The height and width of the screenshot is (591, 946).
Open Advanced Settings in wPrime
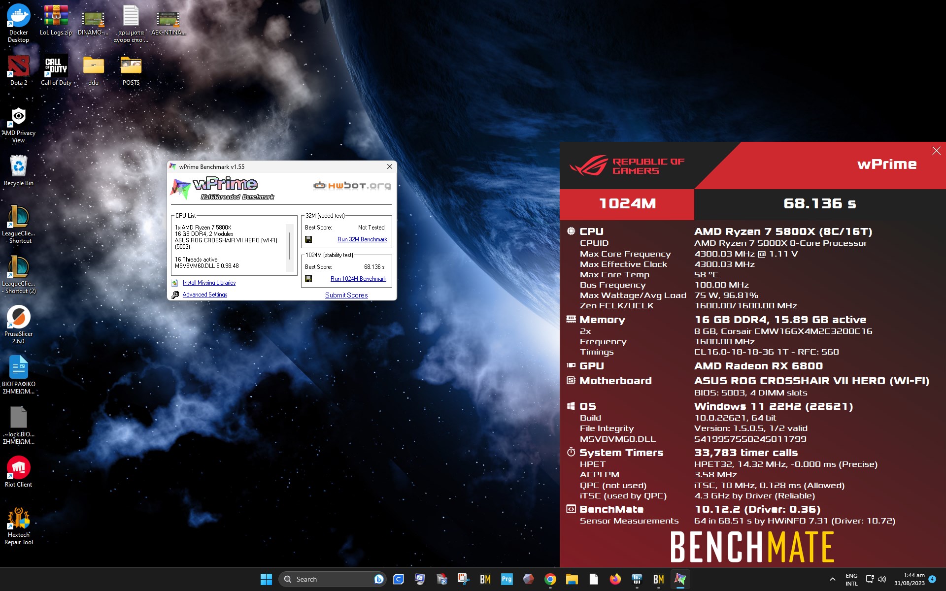tap(205, 295)
